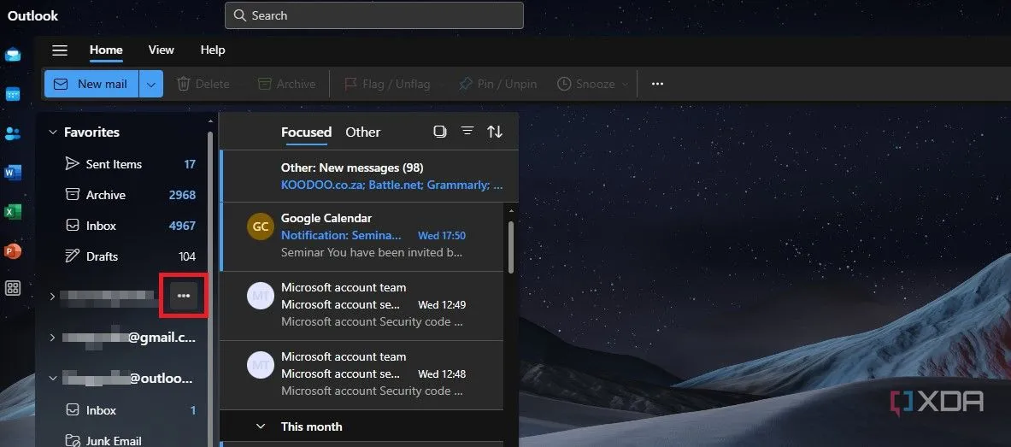Open the Sort order arrows icon
The width and height of the screenshot is (1011, 447).
[495, 132]
